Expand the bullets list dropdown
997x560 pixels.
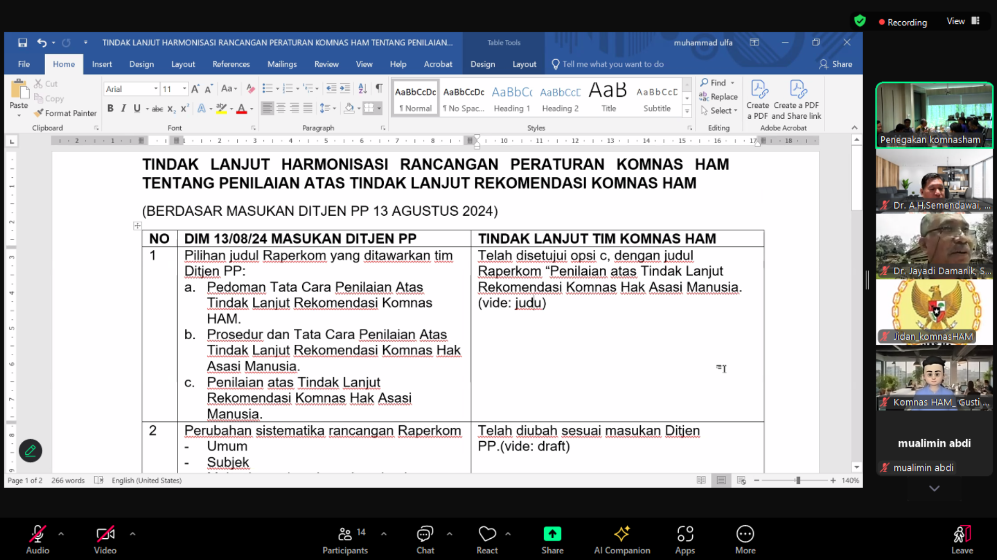click(278, 89)
